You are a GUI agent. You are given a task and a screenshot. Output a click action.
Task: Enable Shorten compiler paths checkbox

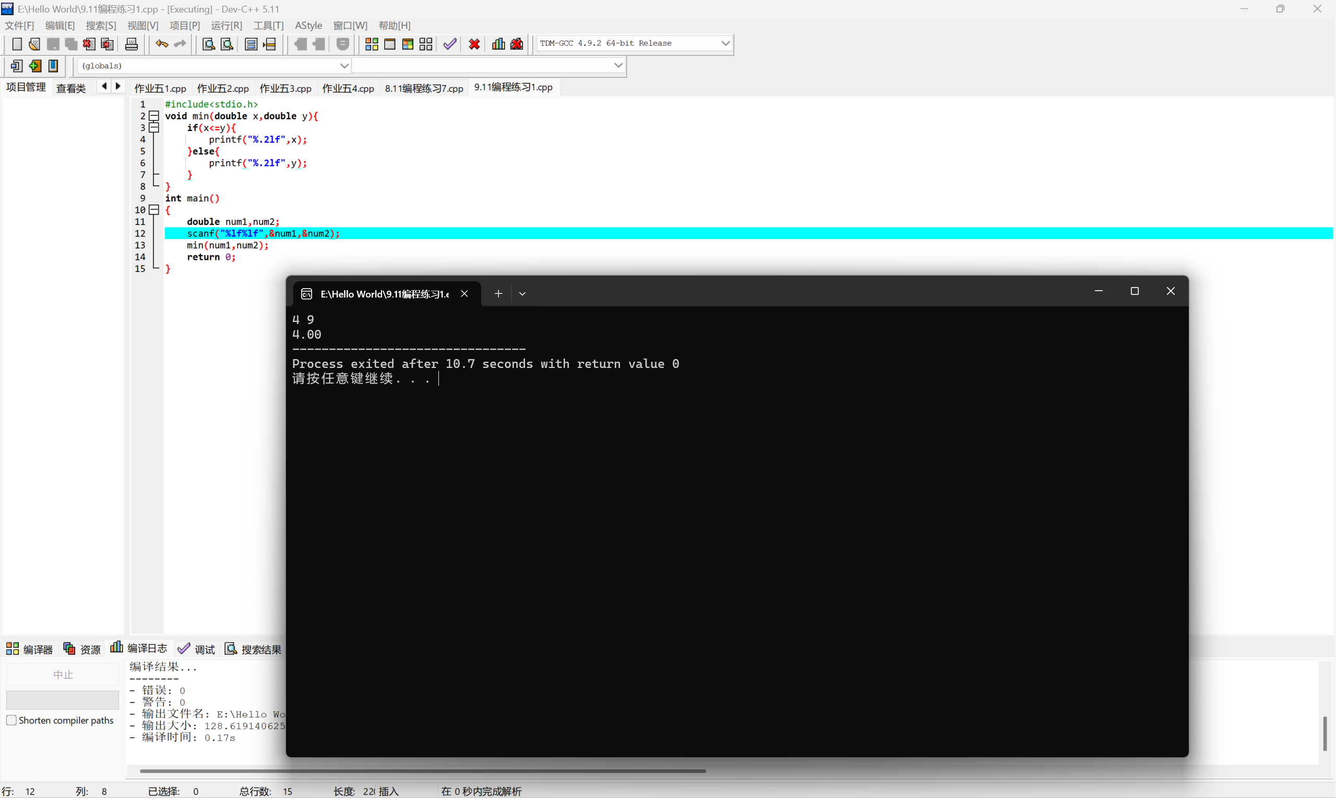click(11, 720)
